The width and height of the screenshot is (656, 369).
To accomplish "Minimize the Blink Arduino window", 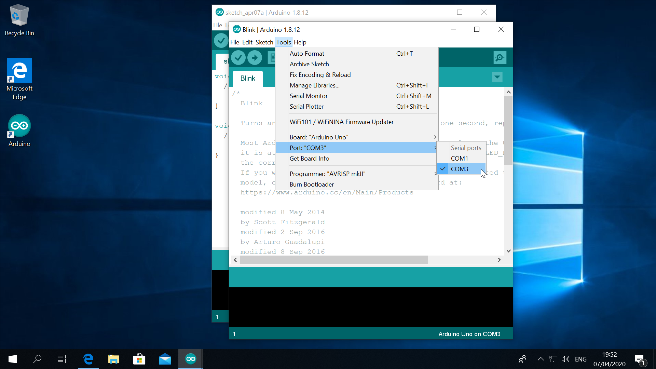I will [x=453, y=30].
